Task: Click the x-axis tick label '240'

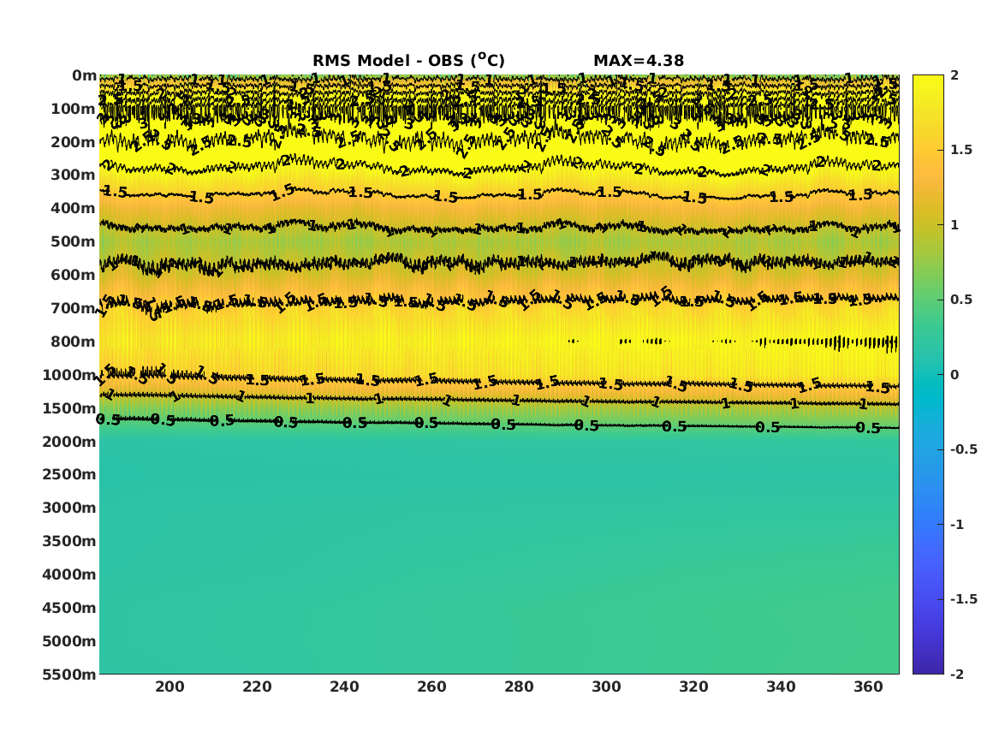Action: 345,687
